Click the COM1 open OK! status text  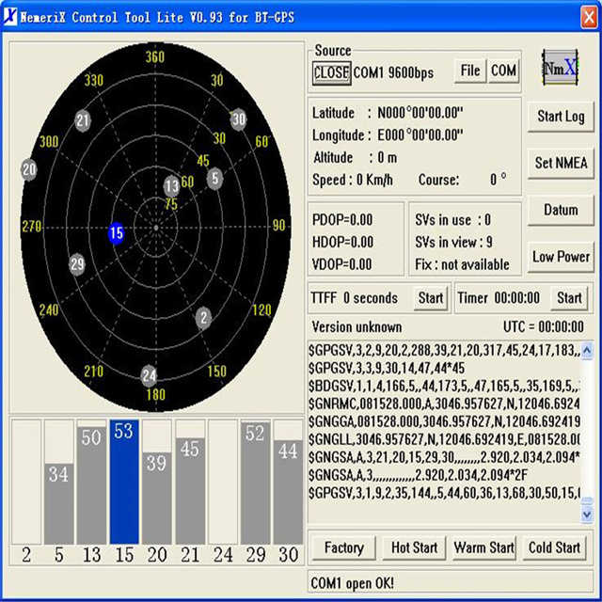point(352,583)
